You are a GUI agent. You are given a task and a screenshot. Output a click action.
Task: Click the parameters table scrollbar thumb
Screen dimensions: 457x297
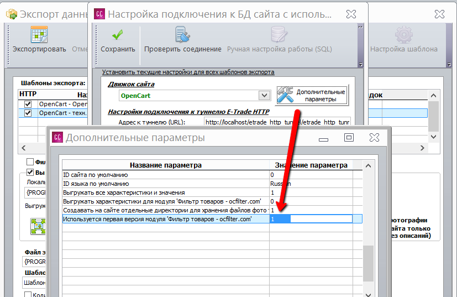[x=369, y=263]
